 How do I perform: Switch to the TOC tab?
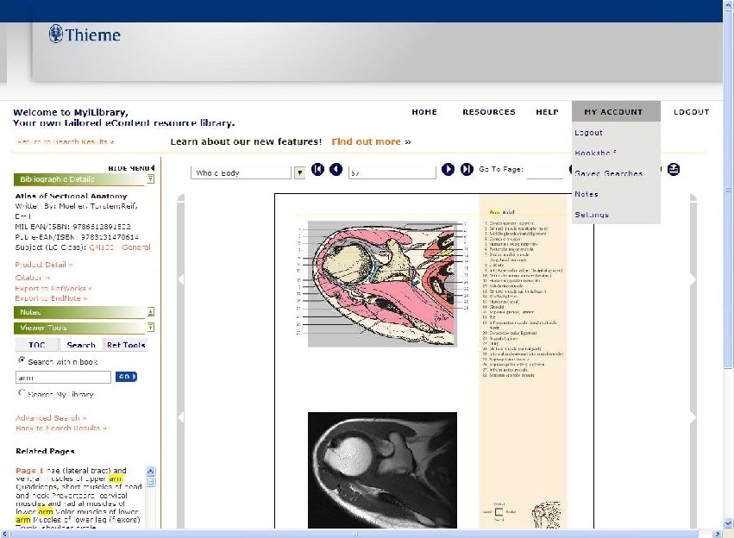pos(37,345)
